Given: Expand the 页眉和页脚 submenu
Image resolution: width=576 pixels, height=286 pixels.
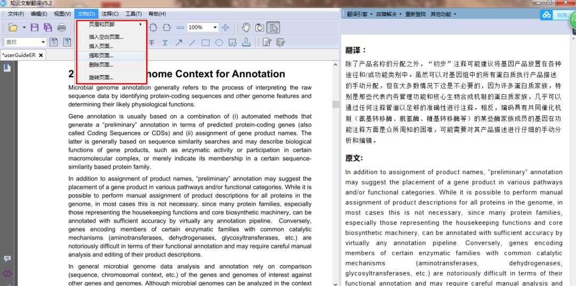Looking at the screenshot, I should 111,24.
